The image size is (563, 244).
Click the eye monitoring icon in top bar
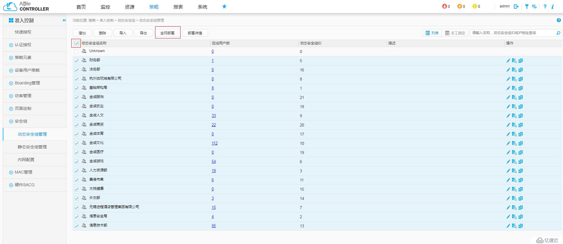coord(534,6)
